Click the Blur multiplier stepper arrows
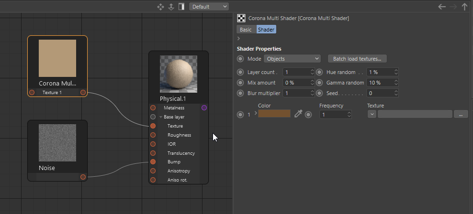The image size is (473, 214). (x=313, y=93)
